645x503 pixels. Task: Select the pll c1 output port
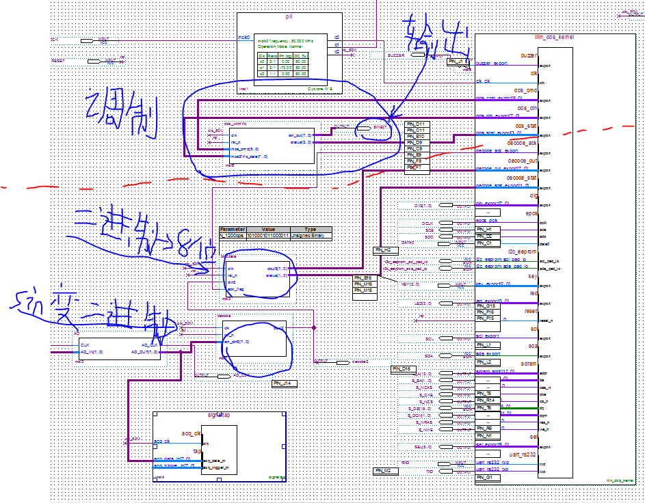[x=337, y=45]
